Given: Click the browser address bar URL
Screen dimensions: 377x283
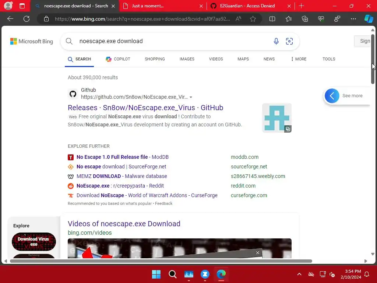Looking at the screenshot, I should (142, 19).
